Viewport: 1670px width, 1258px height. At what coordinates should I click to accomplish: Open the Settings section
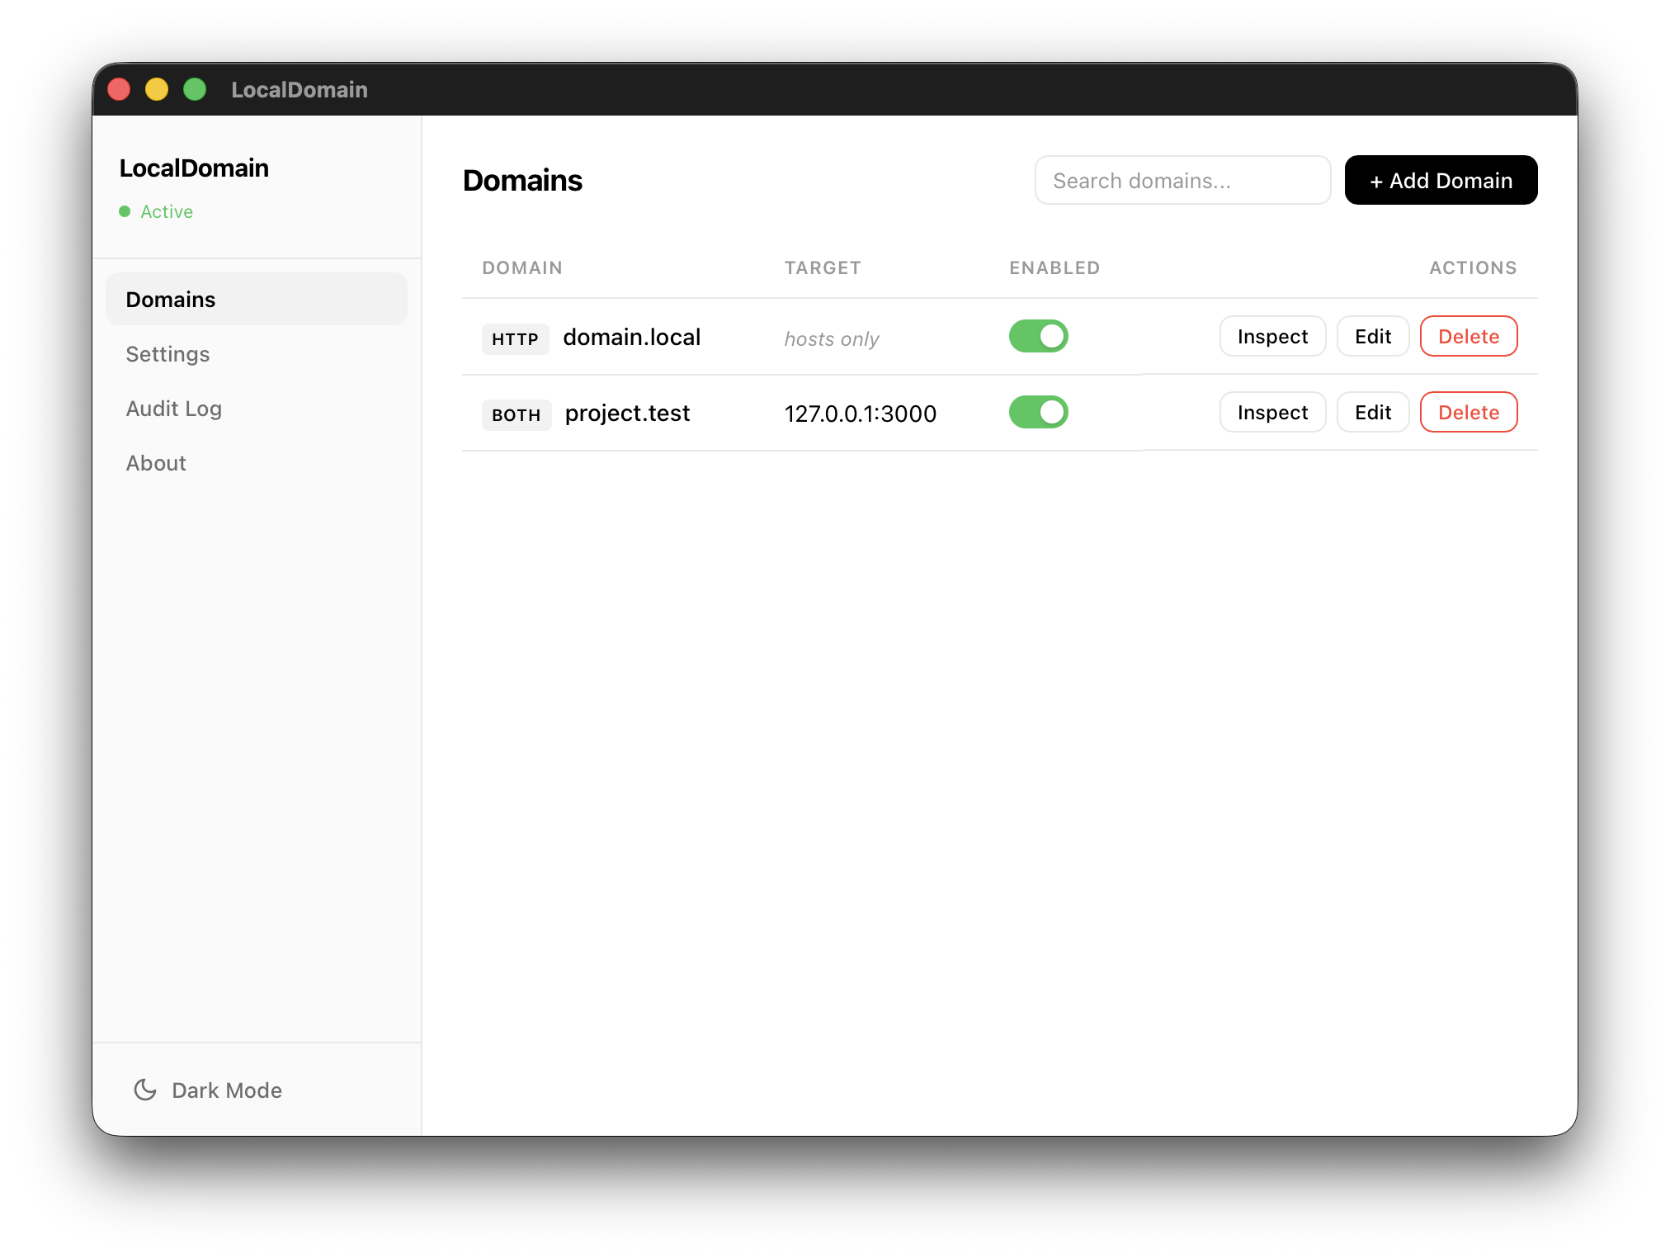coord(167,353)
